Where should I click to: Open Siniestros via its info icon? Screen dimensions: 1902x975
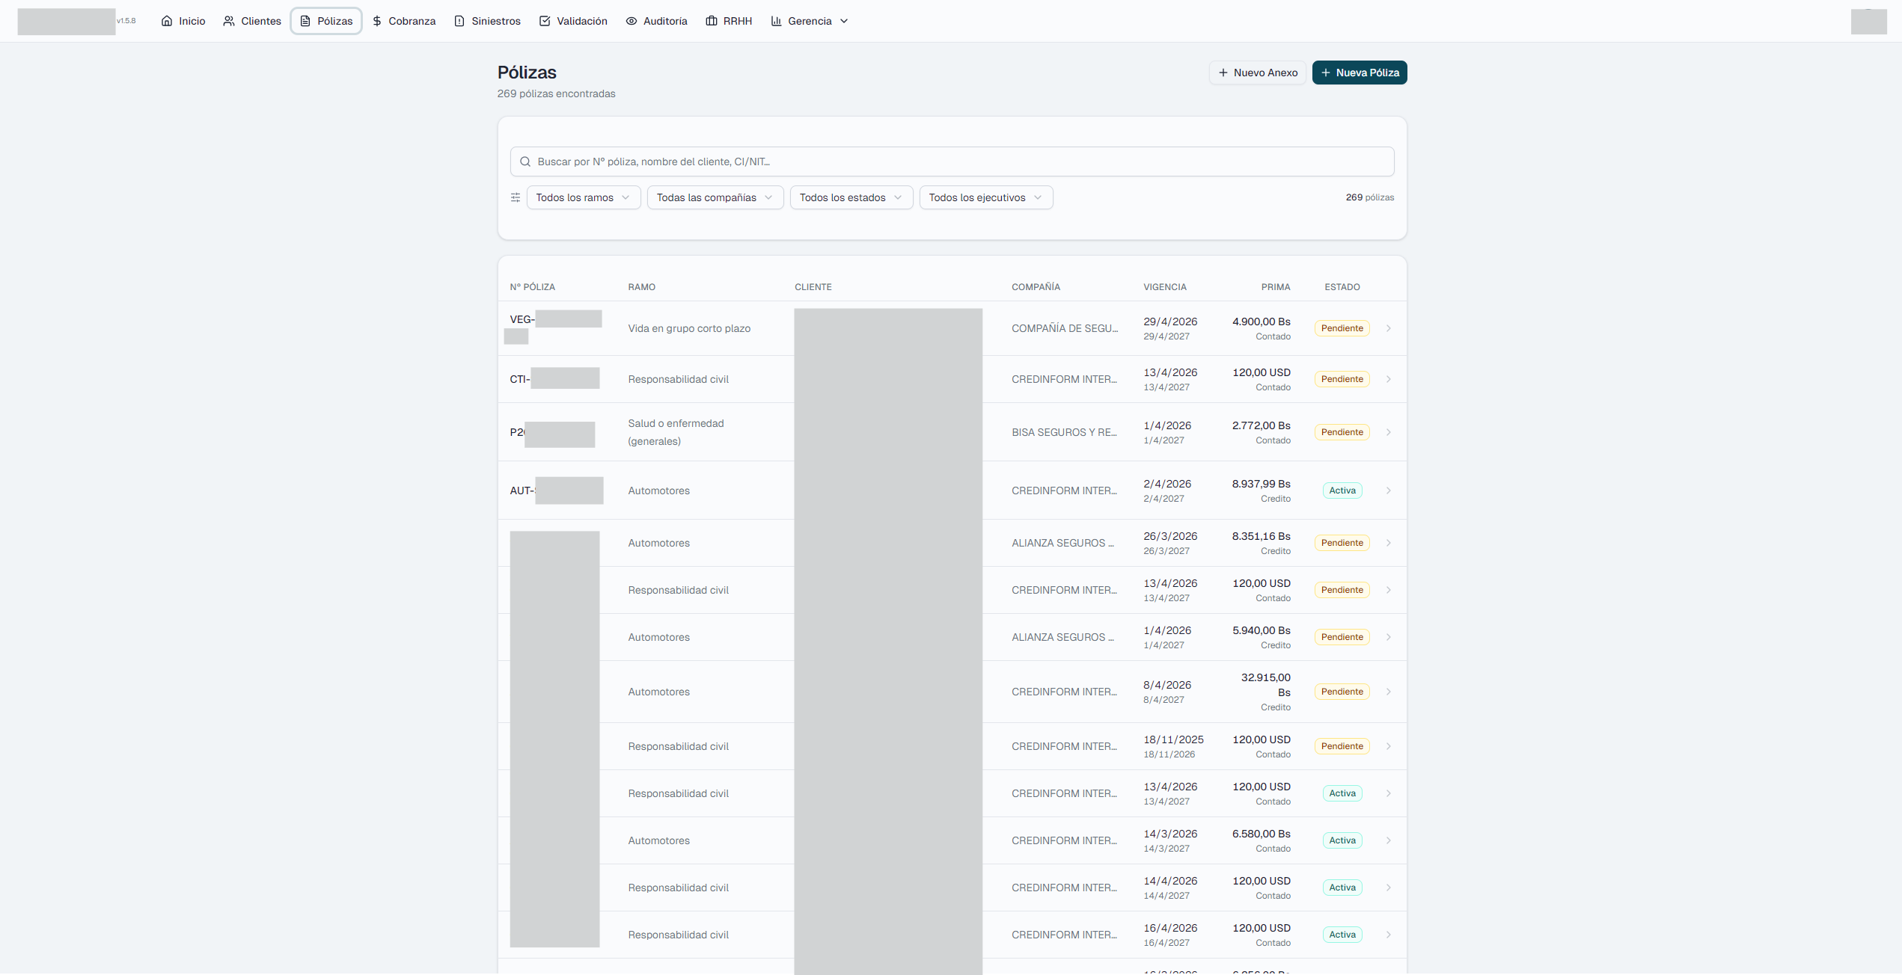click(x=459, y=21)
